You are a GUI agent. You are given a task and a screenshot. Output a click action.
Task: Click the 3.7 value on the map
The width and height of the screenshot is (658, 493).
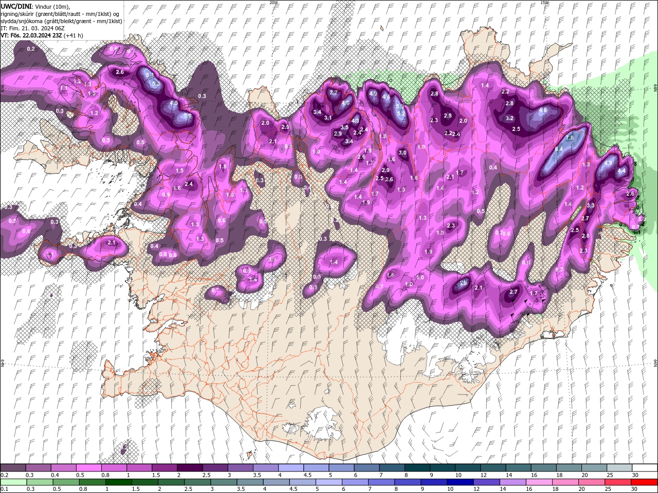click(x=334, y=93)
